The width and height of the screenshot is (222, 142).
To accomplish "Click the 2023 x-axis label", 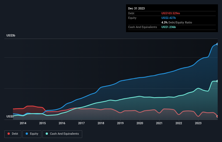I will pyautogui.click(x=198, y=123).
